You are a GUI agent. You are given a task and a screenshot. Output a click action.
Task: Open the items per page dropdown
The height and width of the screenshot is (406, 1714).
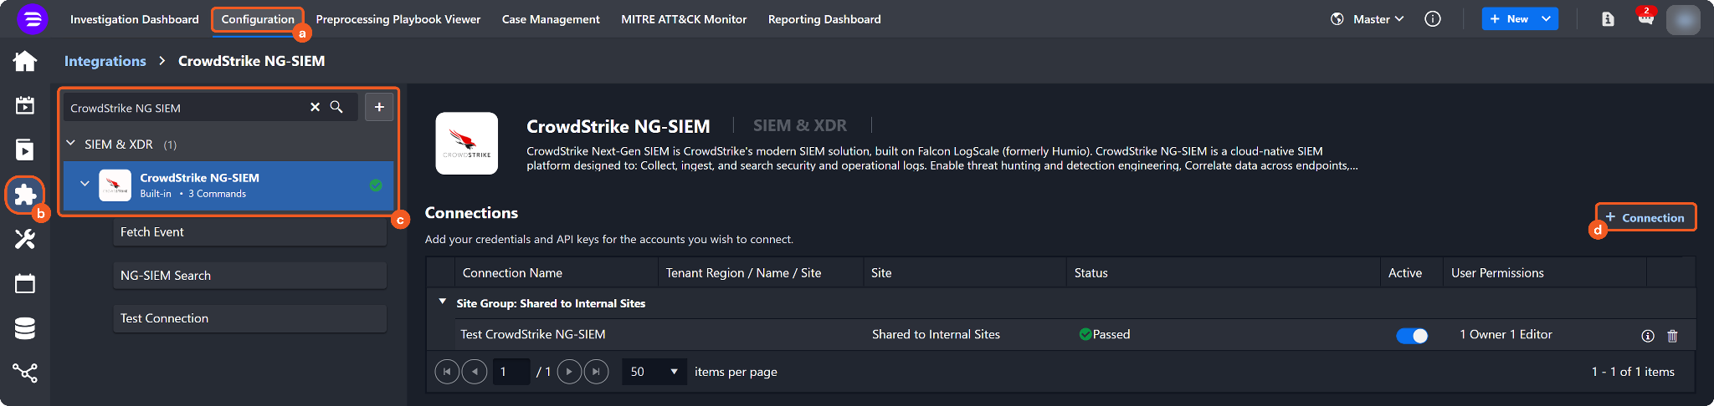coord(654,372)
